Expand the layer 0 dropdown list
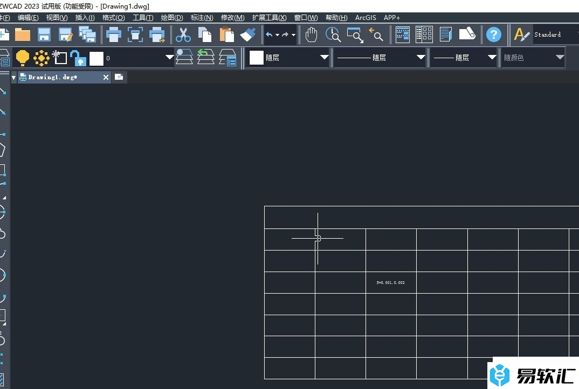This screenshot has height=389, width=579. 169,57
